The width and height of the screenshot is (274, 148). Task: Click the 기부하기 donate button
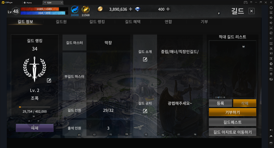tap(232, 112)
